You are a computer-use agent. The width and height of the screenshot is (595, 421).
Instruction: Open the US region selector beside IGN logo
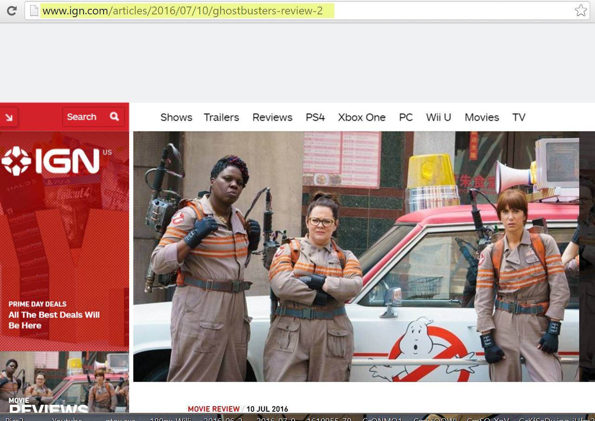107,152
